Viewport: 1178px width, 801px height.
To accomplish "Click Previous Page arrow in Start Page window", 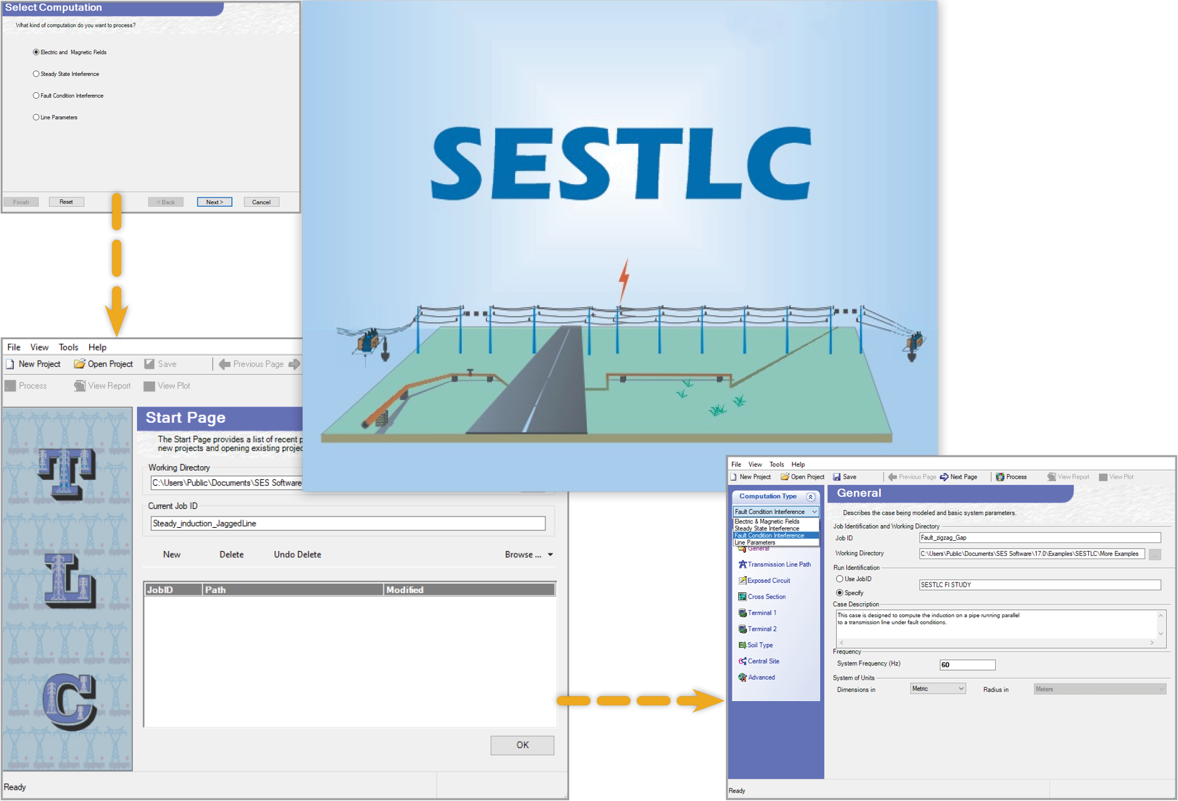I will click(x=224, y=364).
